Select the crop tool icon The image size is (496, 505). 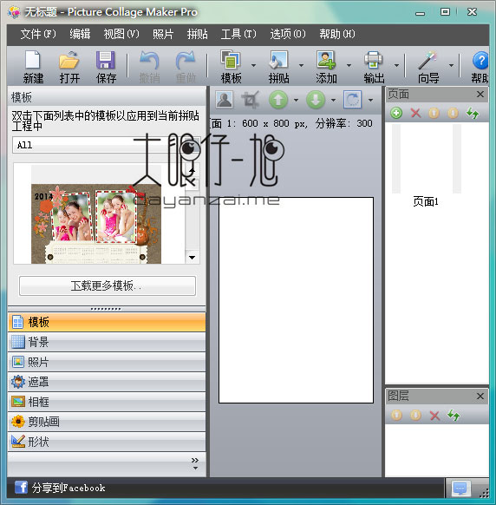click(x=251, y=100)
